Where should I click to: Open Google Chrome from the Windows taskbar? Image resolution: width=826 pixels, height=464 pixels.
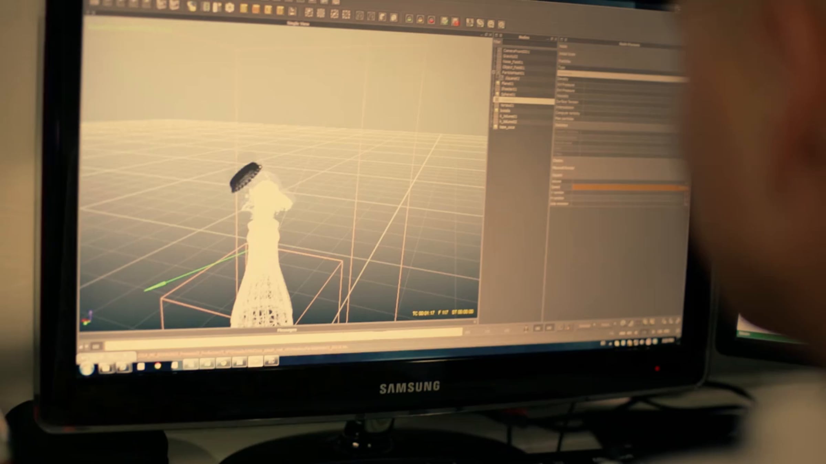tap(158, 366)
